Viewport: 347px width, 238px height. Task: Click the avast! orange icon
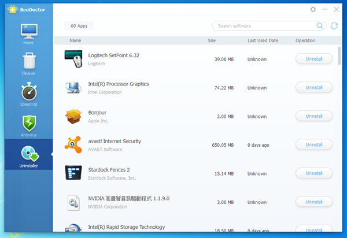pos(73,145)
